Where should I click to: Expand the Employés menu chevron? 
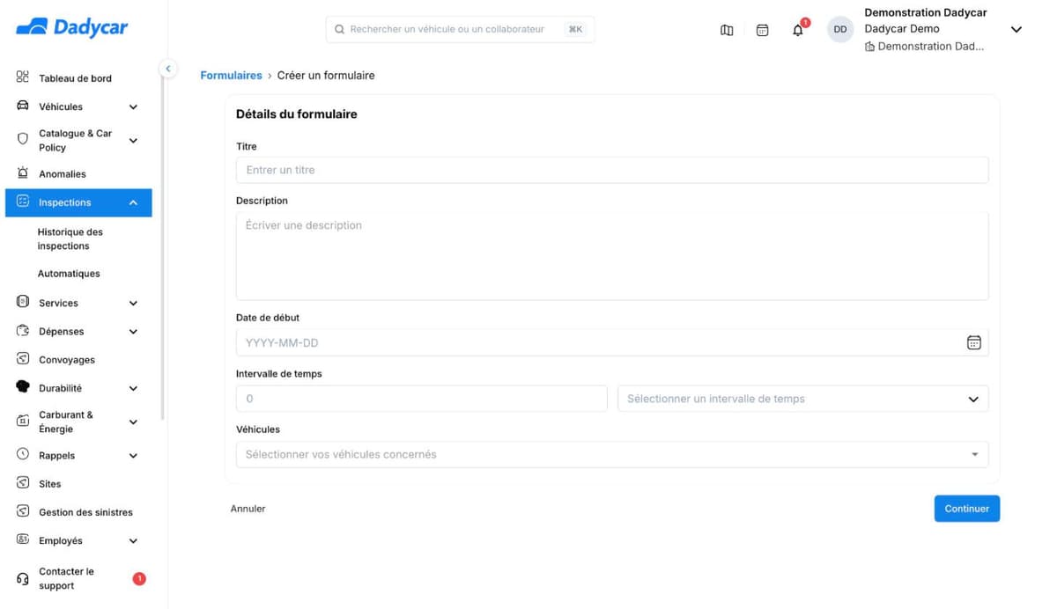133,541
